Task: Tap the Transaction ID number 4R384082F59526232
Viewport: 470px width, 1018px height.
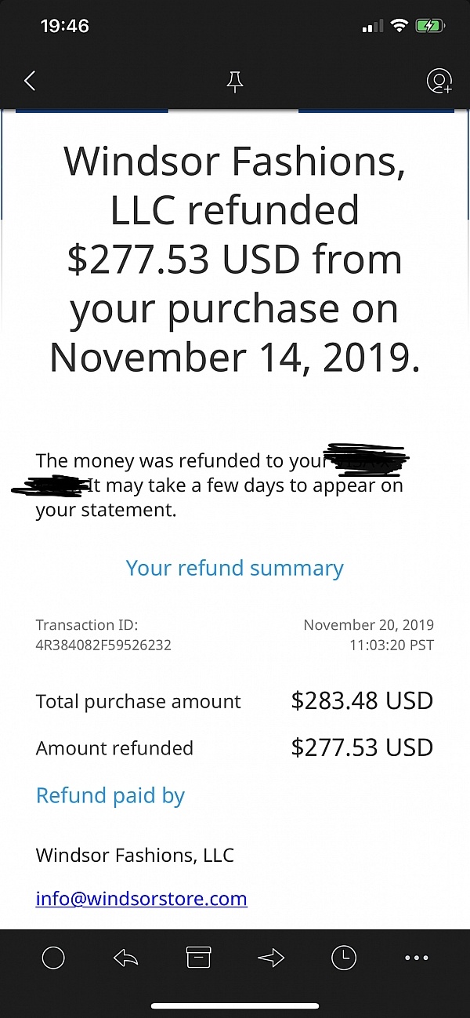Action: point(103,645)
